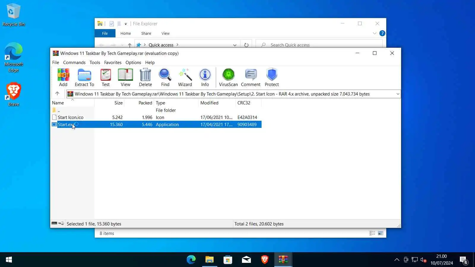This screenshot has width=475, height=267.
Task: Open the Extract To tool
Action: 84,77
